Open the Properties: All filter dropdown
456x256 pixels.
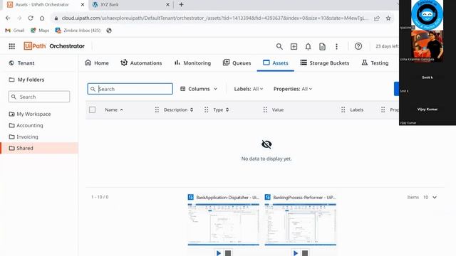293,89
